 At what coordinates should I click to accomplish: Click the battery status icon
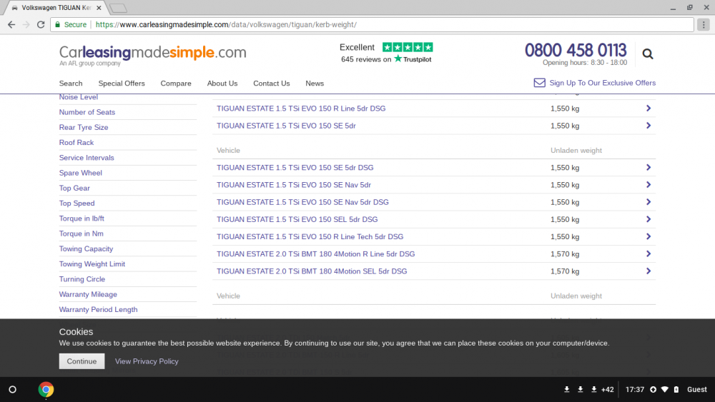(676, 389)
